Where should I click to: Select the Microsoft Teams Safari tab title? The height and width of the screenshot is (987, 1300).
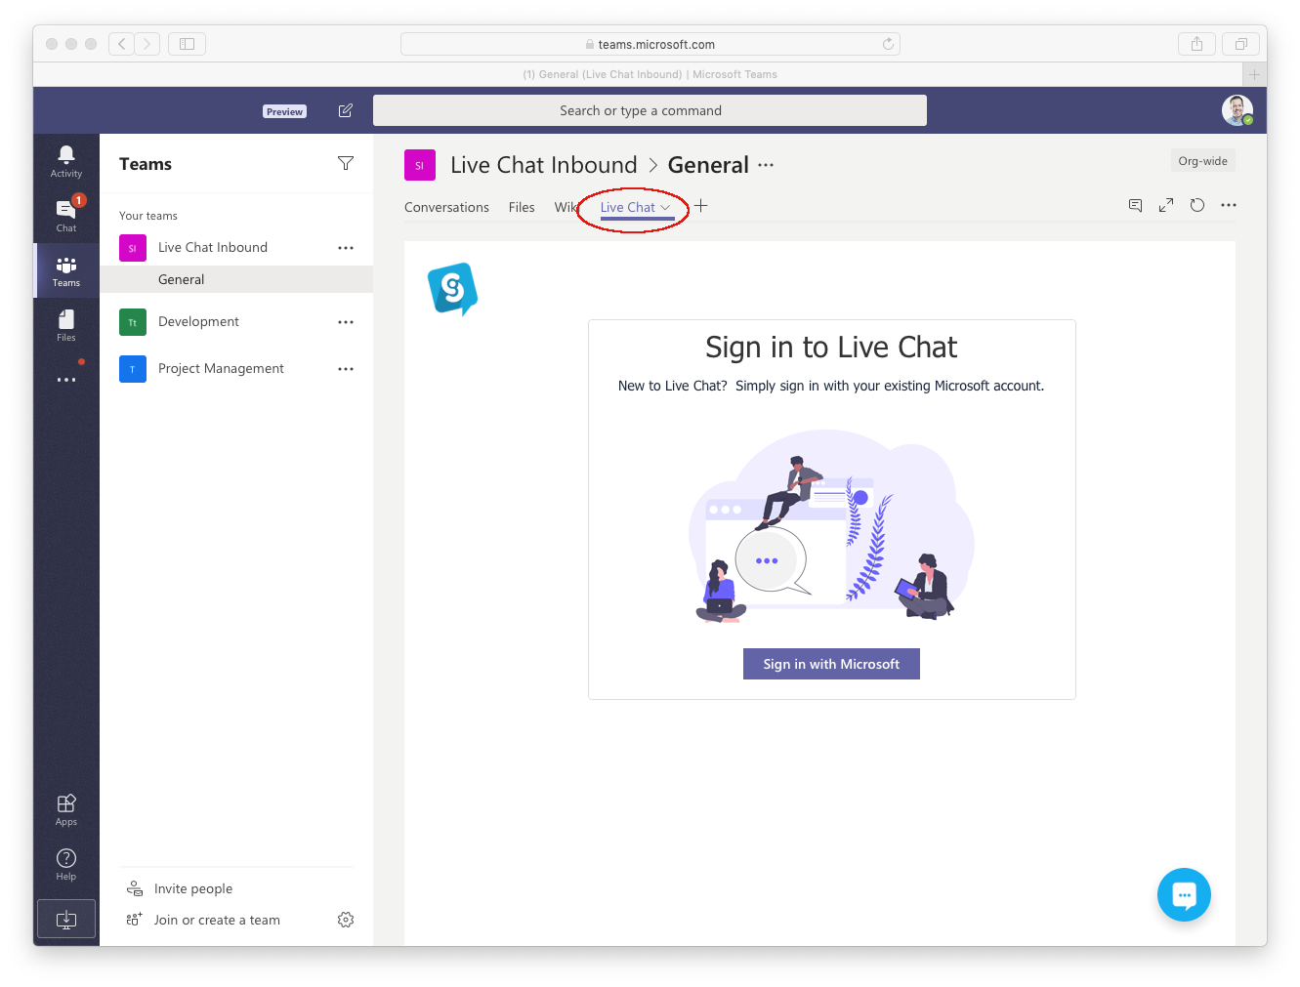pos(650,74)
